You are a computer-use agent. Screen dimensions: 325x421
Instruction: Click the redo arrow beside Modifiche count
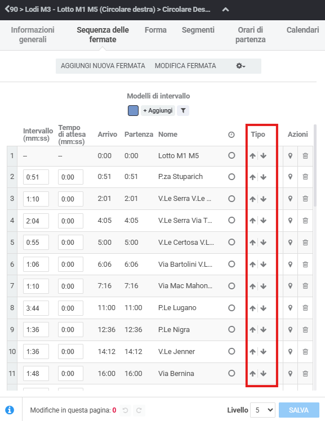pyautogui.click(x=139, y=410)
